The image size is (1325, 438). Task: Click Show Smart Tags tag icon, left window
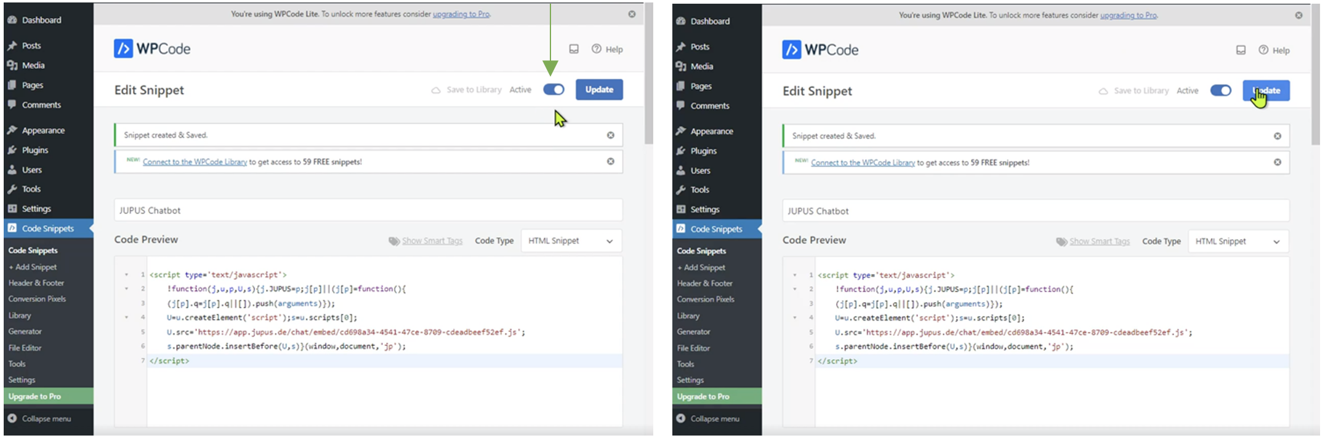394,241
